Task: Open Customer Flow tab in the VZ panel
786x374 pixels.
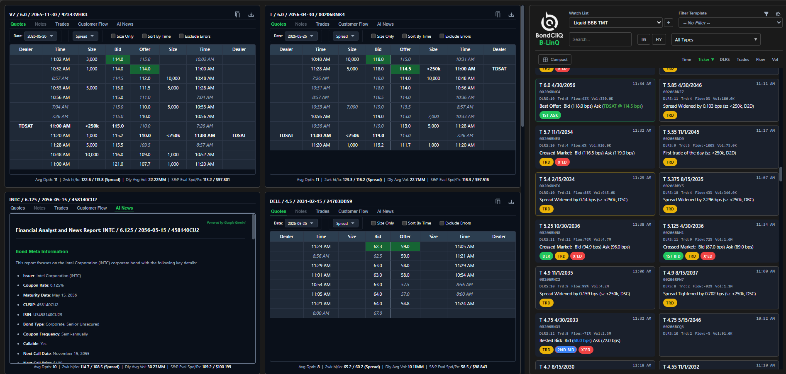Action: tap(93, 24)
